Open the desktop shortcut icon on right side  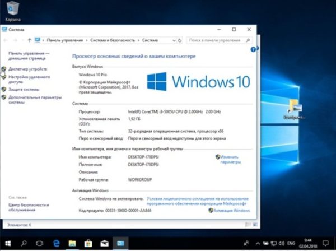coord(295,109)
